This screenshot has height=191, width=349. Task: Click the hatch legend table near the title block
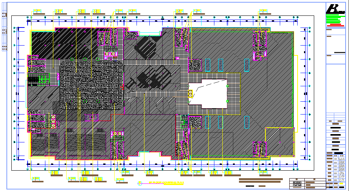308,183
